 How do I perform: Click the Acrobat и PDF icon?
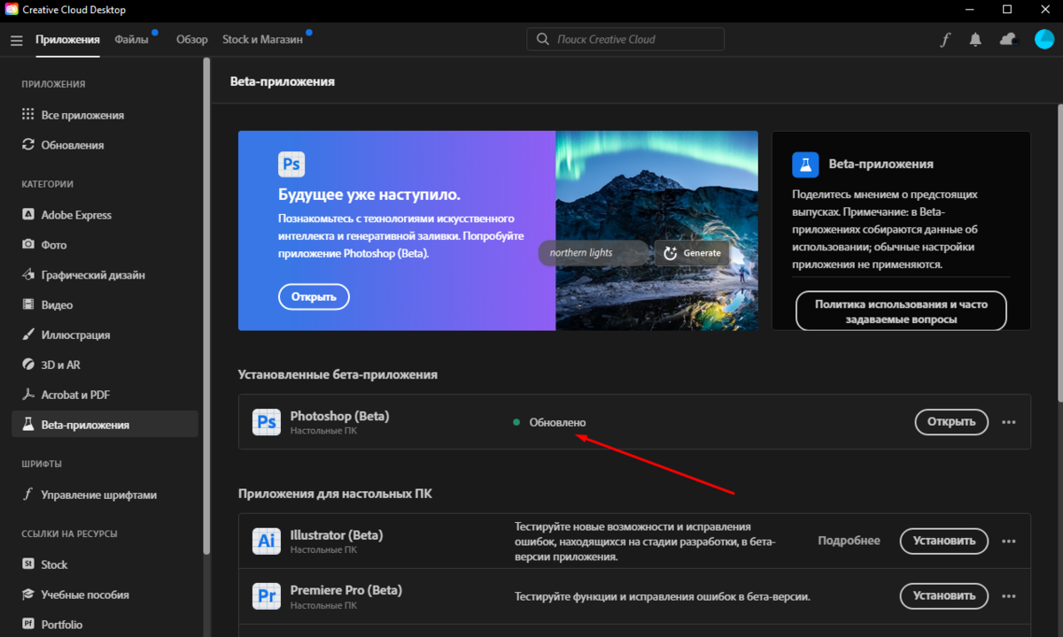coord(27,395)
